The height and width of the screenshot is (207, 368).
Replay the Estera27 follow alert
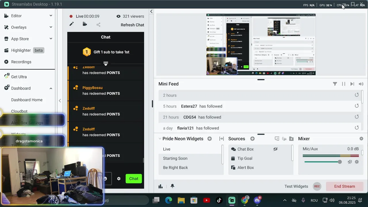[x=357, y=106]
